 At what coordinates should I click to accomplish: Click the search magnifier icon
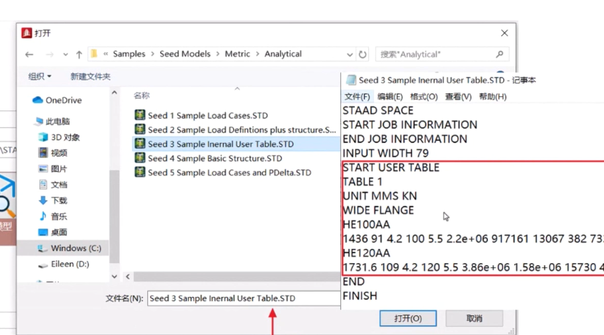pyautogui.click(x=499, y=54)
